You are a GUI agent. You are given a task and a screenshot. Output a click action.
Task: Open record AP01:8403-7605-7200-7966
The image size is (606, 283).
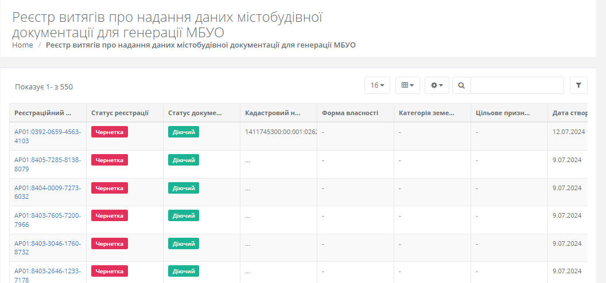coord(48,219)
